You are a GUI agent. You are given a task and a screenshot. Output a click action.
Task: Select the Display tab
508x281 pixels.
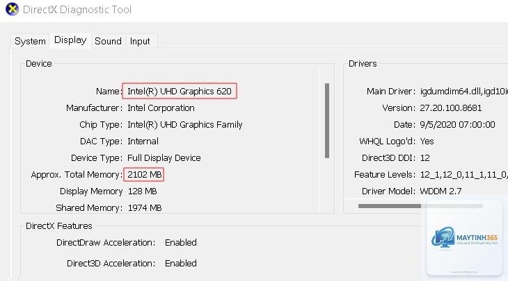[70, 40]
